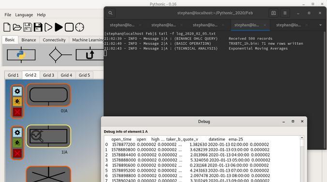Select the diamond branch element
Viewport: 327px width, 182px height.
click(x=60, y=55)
